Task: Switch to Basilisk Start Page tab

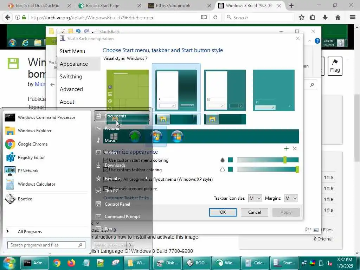Action: [102, 6]
